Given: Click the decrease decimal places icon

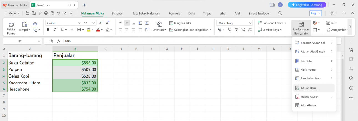Looking at the screenshot, I should 250,30.
